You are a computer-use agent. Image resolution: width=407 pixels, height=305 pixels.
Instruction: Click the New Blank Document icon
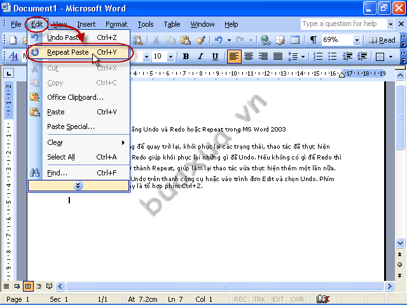tap(13, 40)
